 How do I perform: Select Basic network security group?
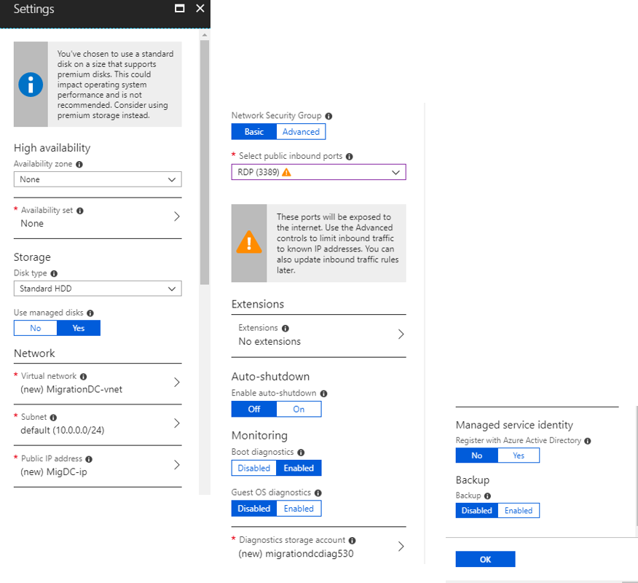click(254, 132)
